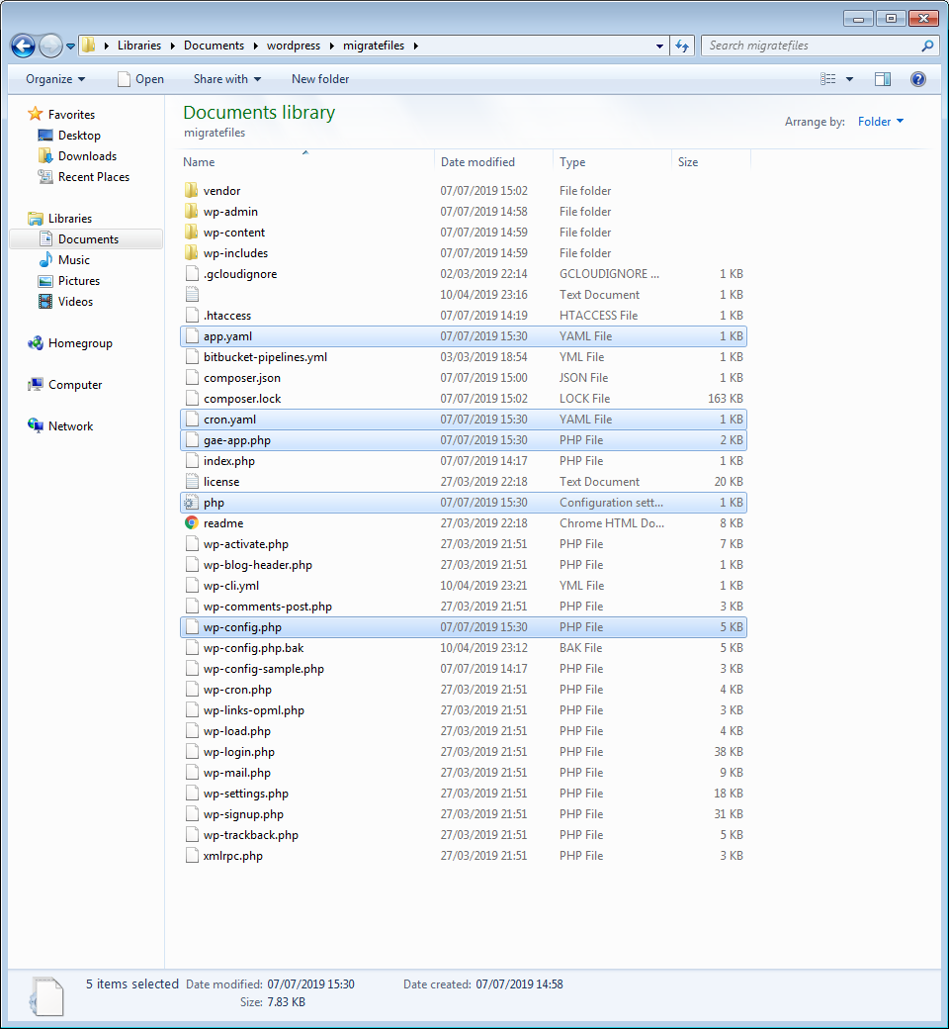Select the wp-content folder icon
The height and width of the screenshot is (1029, 949).
192,233
